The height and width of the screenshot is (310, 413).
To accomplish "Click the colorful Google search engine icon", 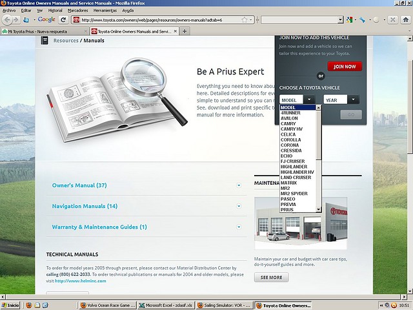I will [x=349, y=20].
